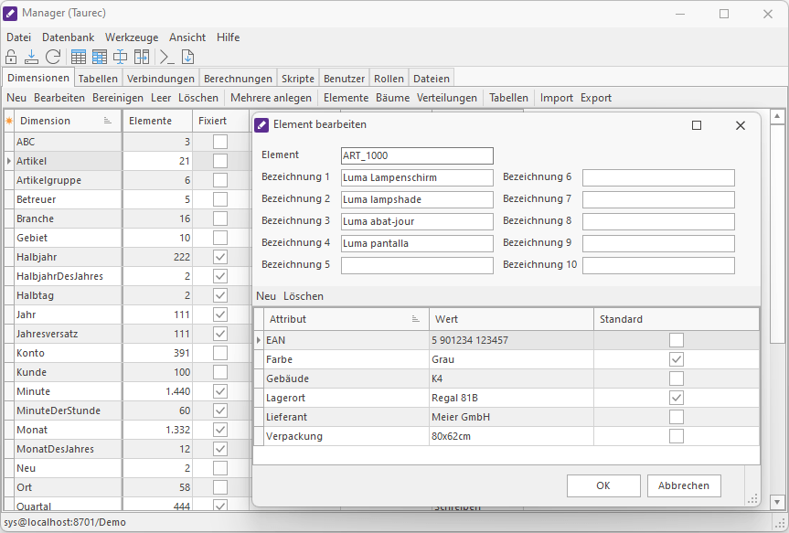
Task: Open the Werkzeuge menu
Action: click(131, 37)
